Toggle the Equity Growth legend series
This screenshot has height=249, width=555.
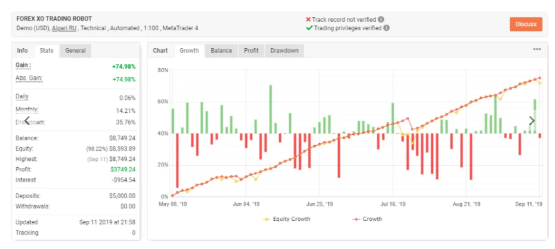coord(286,219)
